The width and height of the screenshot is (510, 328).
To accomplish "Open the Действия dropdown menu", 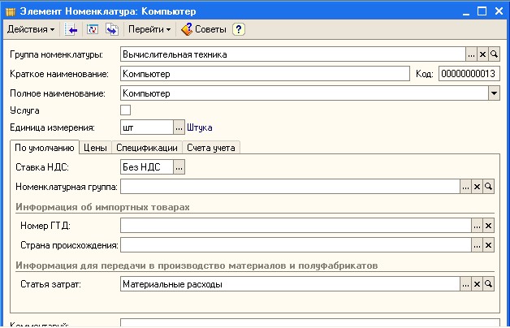I will [31, 29].
